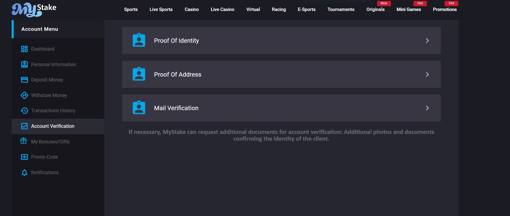Expand Mail Verification chevron arrow
Viewport: 510px width, 216px height.
tap(427, 108)
